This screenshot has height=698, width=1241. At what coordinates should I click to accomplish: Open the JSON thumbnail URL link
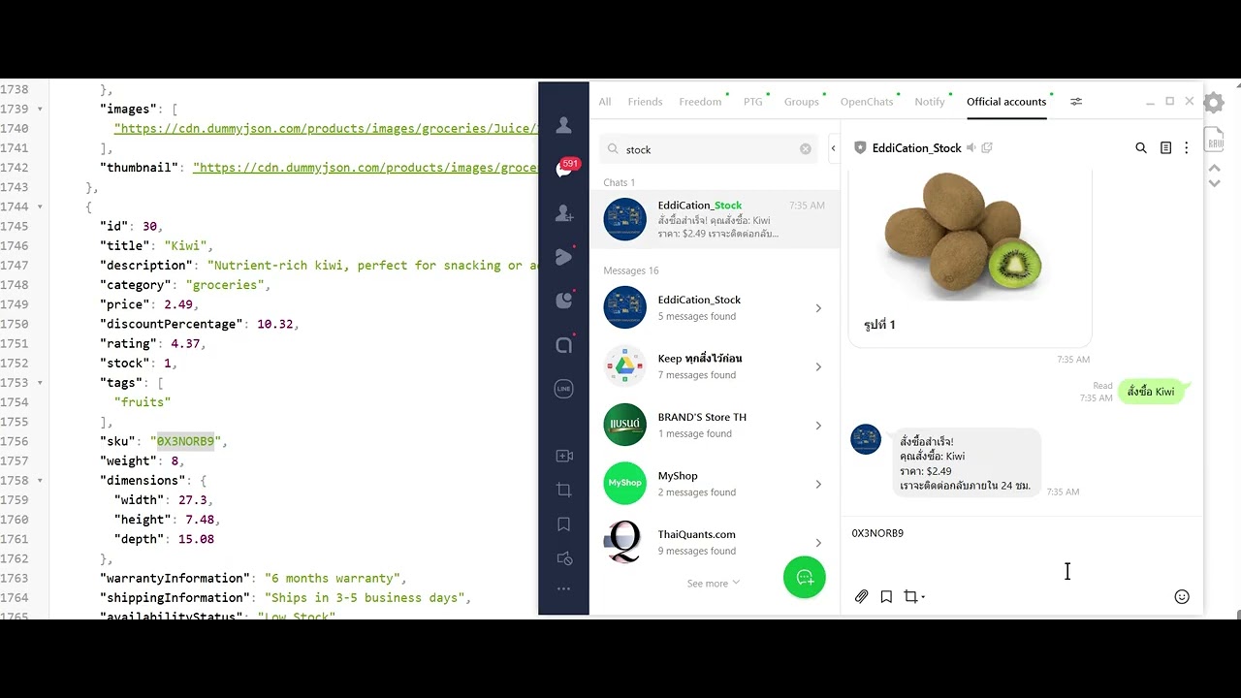(366, 168)
